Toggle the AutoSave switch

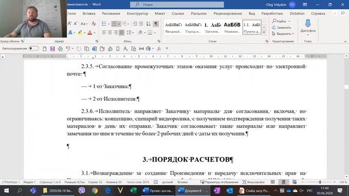pyautogui.click(x=34, y=48)
